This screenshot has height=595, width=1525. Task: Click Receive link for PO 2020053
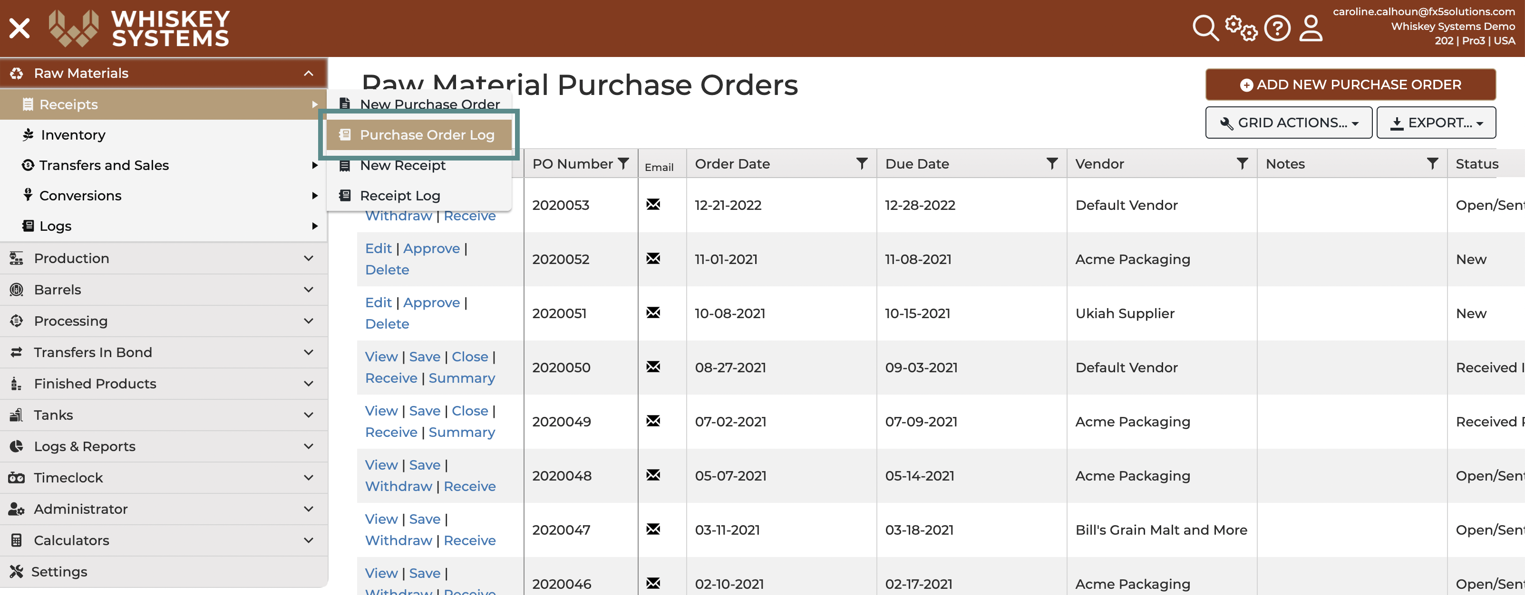click(470, 215)
